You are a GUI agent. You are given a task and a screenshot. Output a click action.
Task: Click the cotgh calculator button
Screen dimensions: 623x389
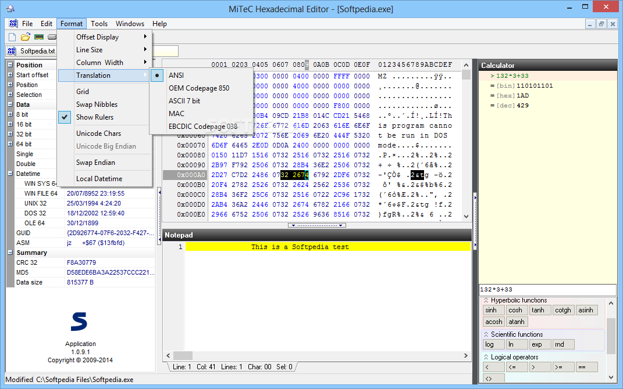(x=564, y=310)
